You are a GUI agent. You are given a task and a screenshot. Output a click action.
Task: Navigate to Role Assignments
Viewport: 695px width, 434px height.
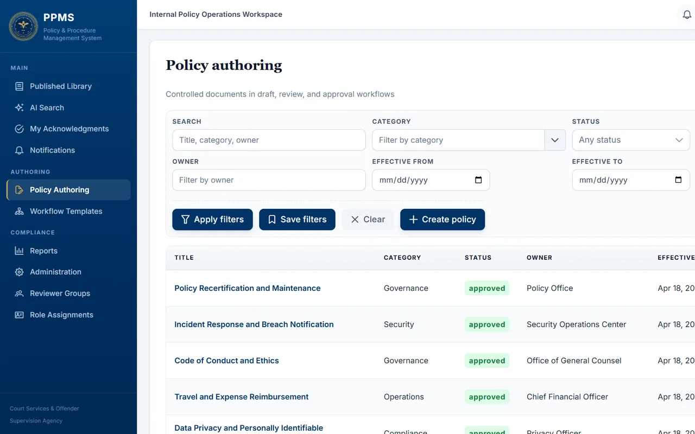pos(68,315)
